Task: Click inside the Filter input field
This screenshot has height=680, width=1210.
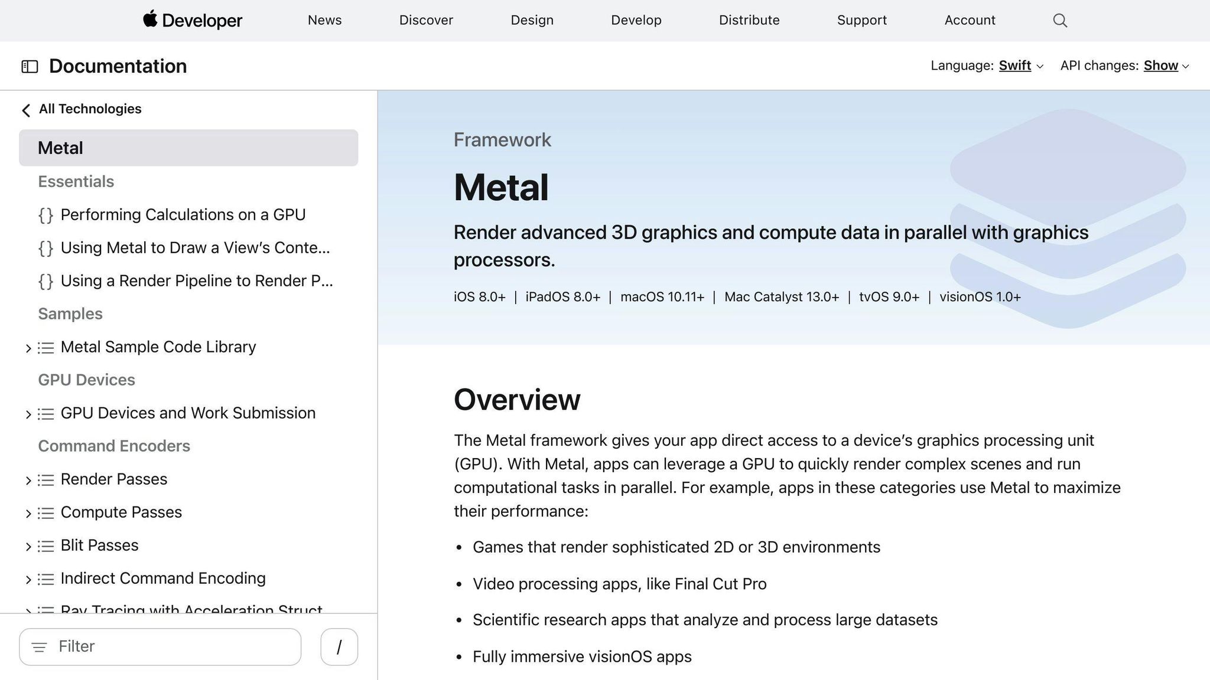Action: pyautogui.click(x=160, y=647)
